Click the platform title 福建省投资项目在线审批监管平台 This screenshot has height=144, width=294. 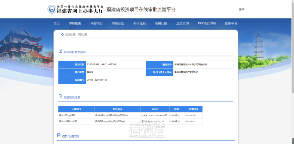[x=141, y=9]
